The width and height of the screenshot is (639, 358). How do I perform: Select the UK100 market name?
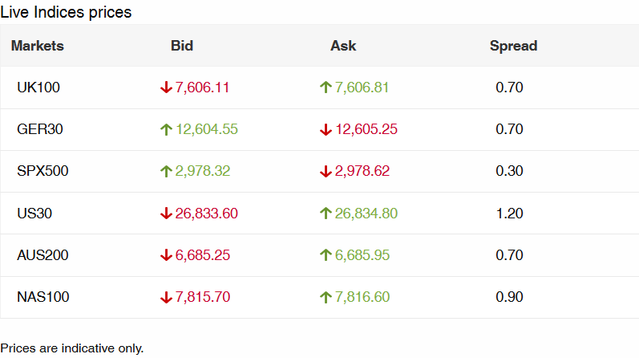(x=38, y=87)
